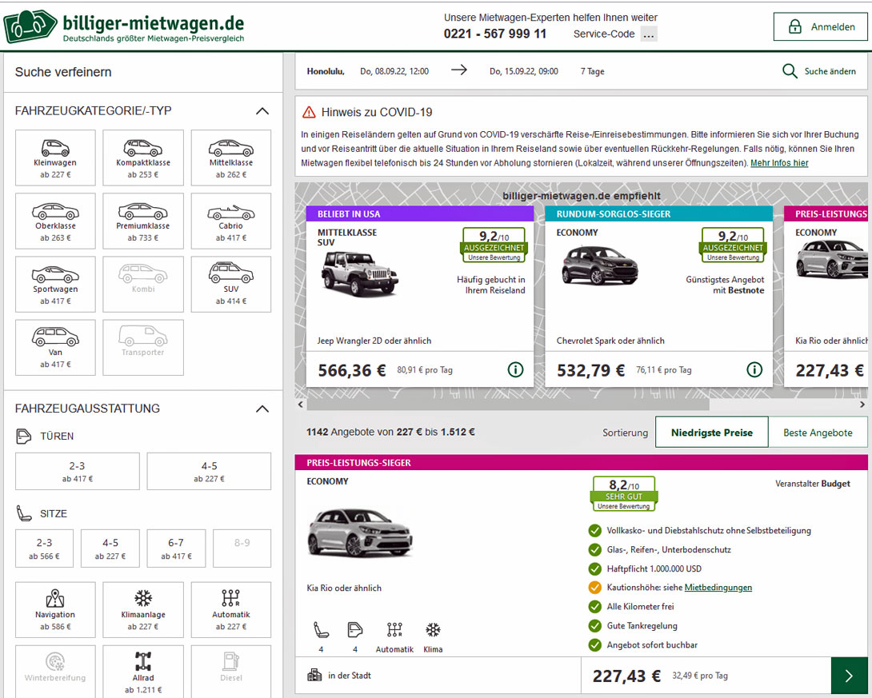Open info icon for Chevrolet Spark offer

[754, 369]
